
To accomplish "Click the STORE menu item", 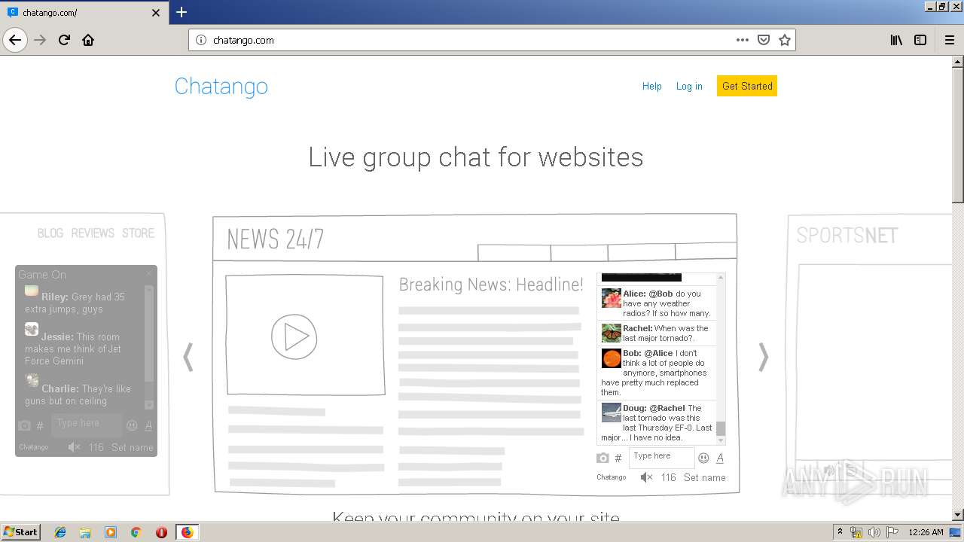I will (x=138, y=233).
